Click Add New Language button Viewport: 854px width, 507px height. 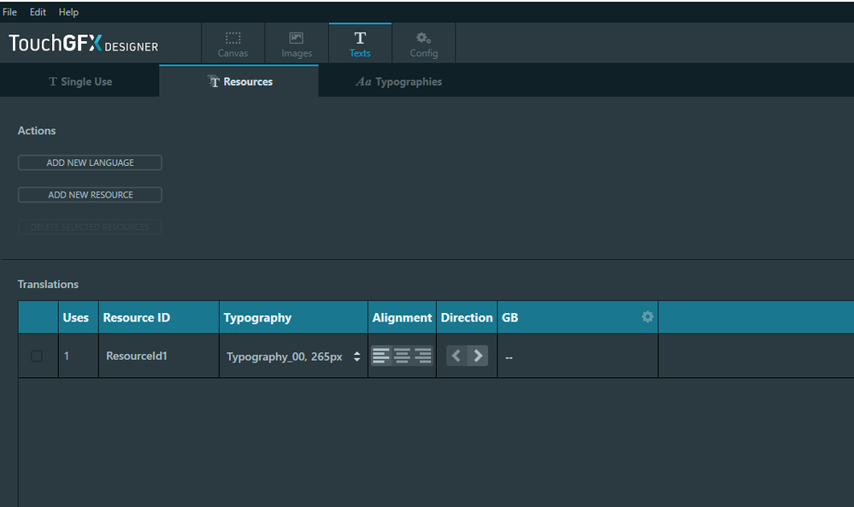click(90, 162)
